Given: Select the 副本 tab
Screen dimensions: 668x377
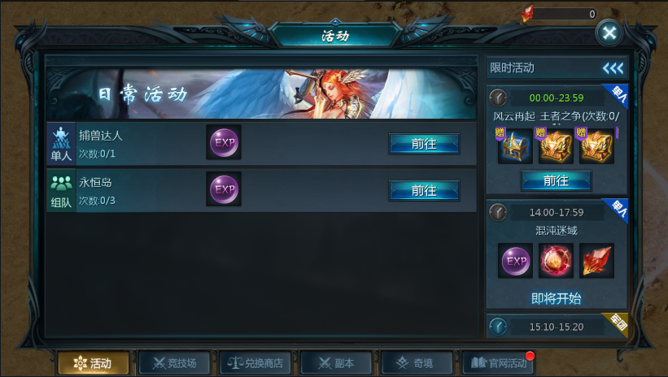Looking at the screenshot, I should pos(336,363).
